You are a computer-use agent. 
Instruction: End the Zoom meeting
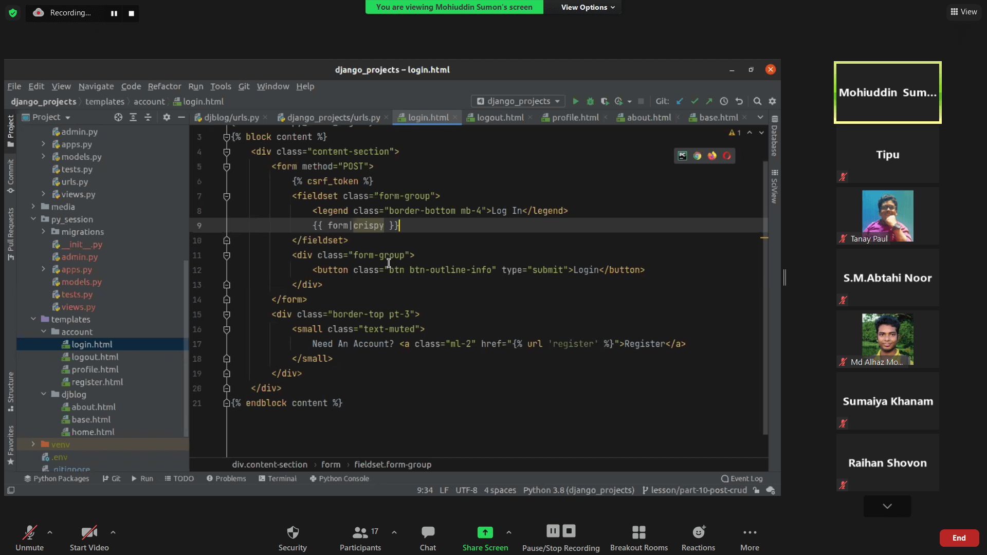coord(959,538)
